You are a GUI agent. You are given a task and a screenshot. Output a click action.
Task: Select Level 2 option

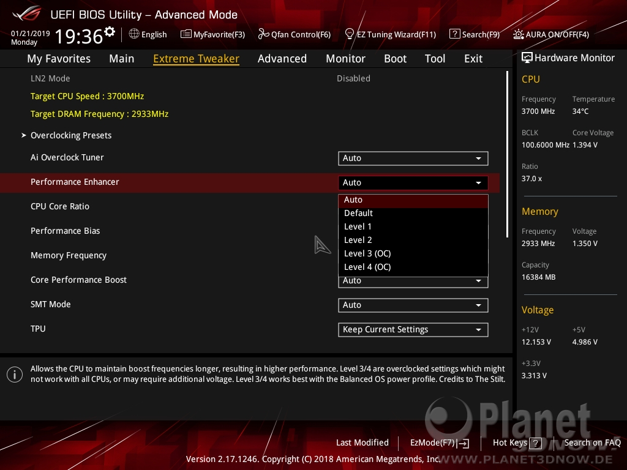[413, 240]
